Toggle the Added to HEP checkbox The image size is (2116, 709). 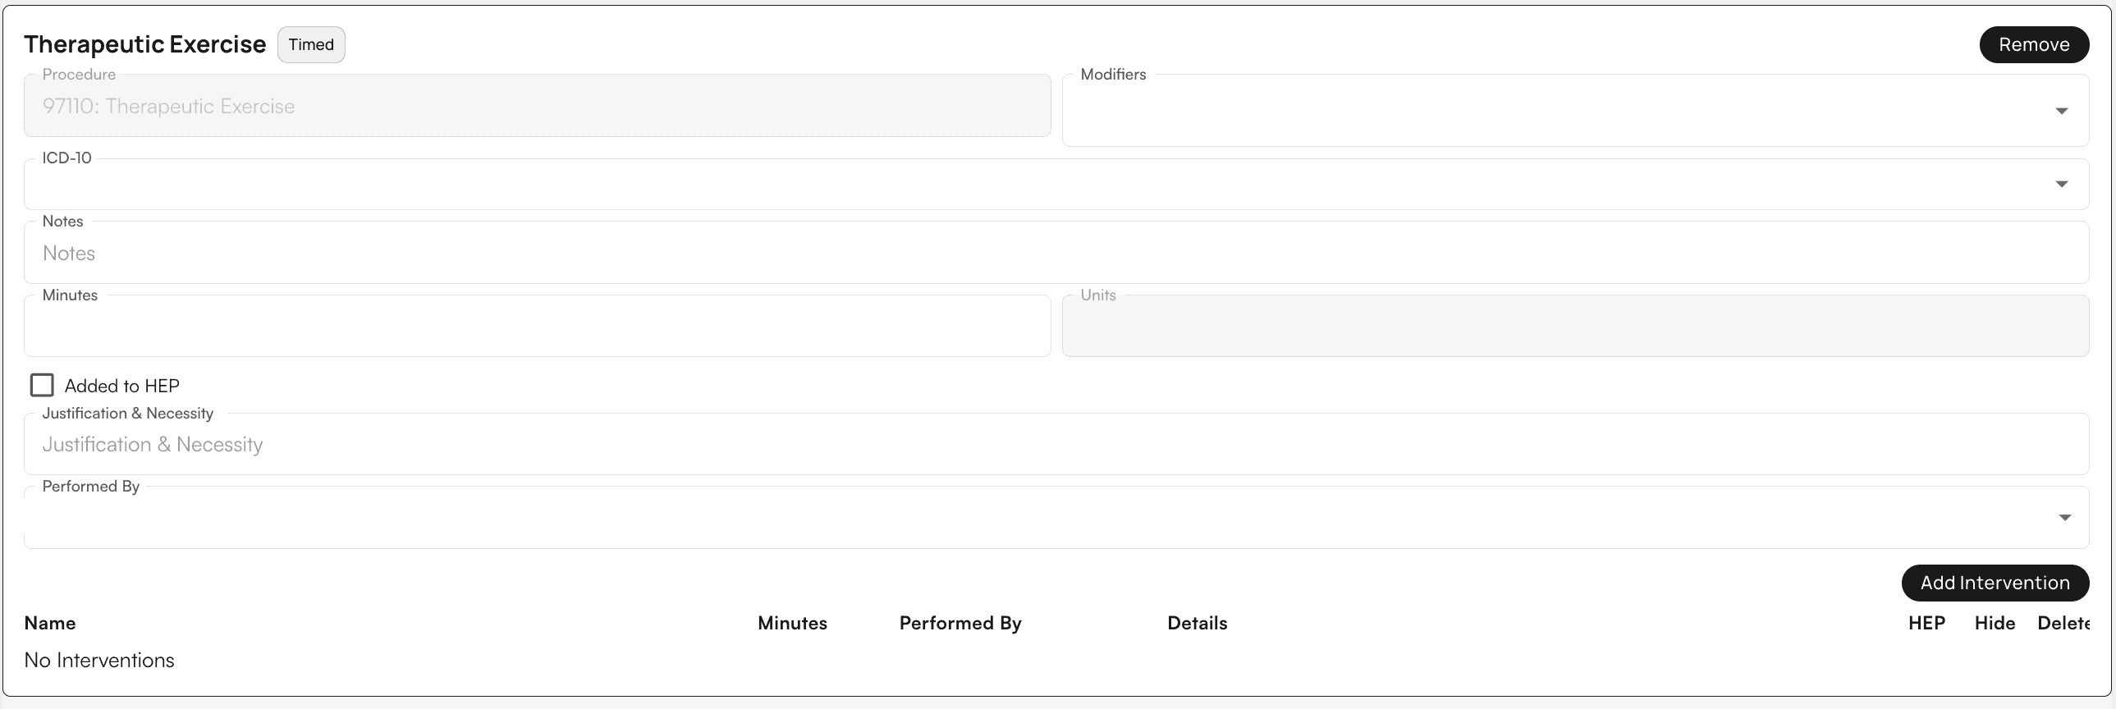42,384
